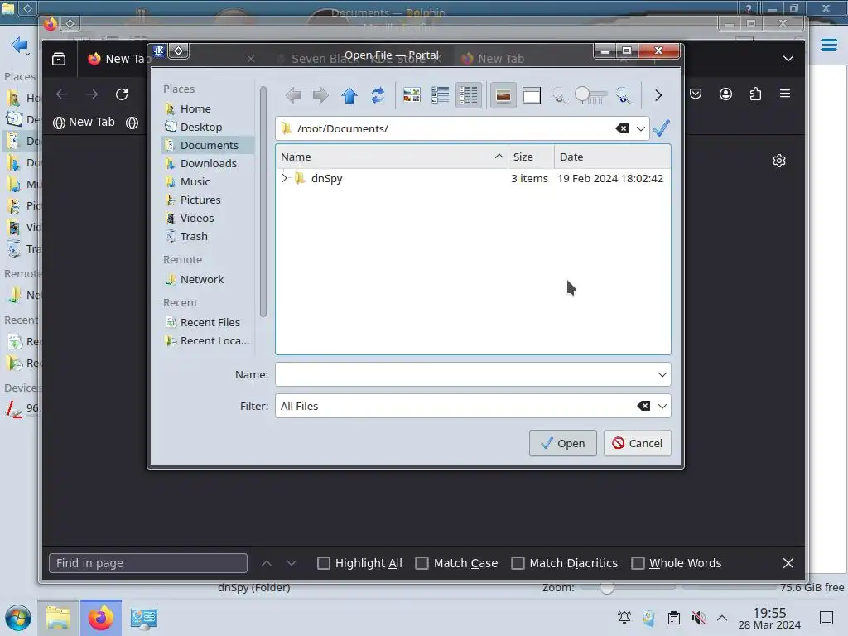Open the path history dropdown arrow

641,128
